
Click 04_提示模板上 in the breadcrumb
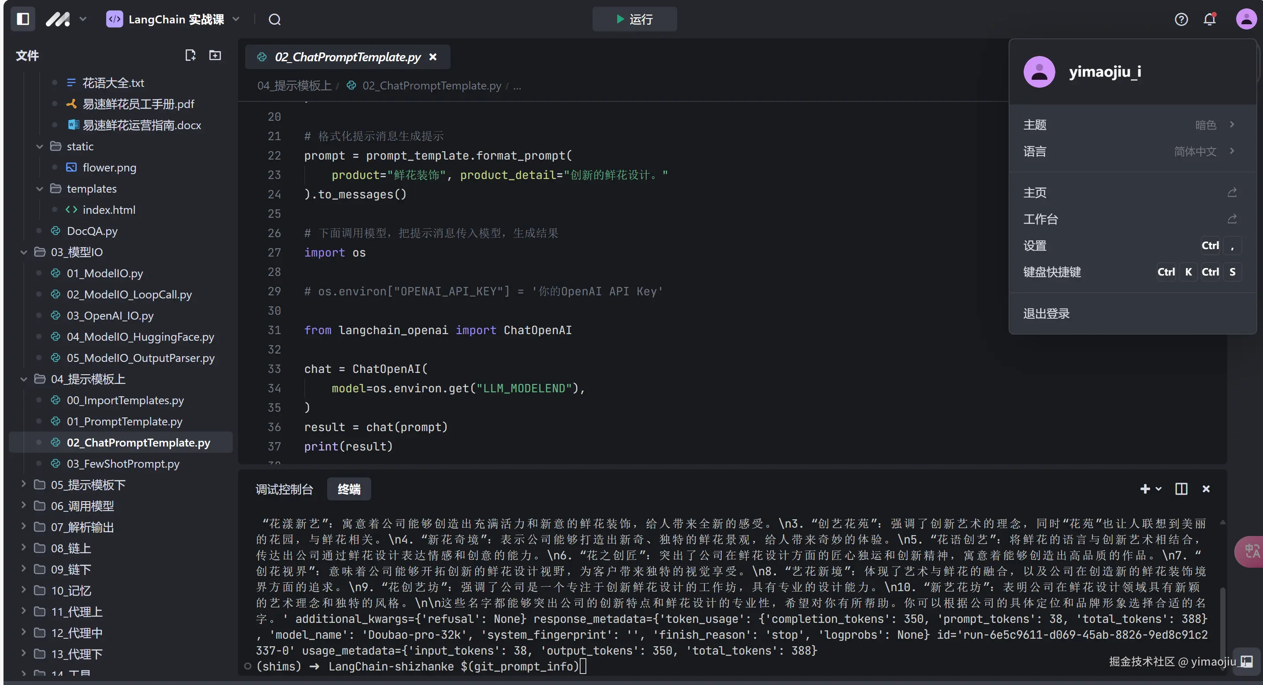pos(294,86)
